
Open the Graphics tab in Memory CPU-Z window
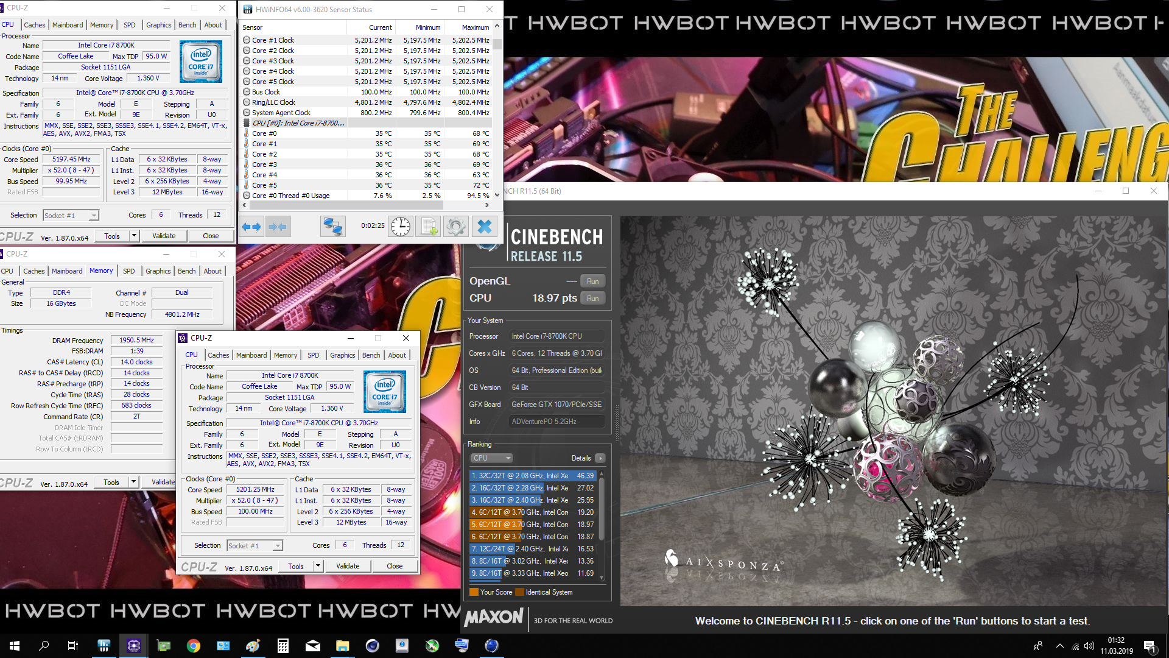(158, 271)
